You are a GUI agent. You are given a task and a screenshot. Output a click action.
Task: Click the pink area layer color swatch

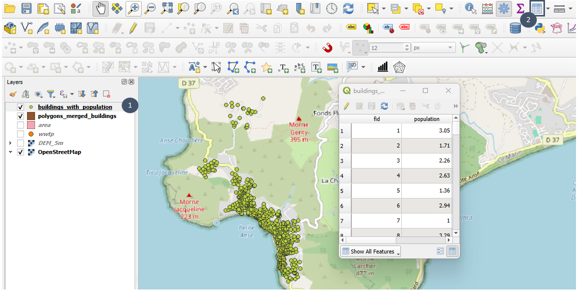(31, 125)
